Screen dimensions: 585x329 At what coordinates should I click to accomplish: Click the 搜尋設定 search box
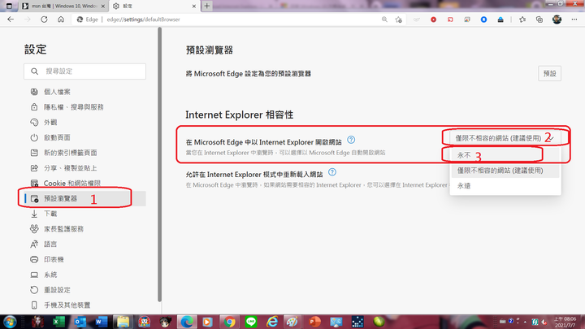click(84, 71)
